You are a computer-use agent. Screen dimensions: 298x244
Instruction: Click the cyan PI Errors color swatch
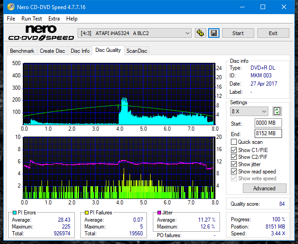[15, 213]
